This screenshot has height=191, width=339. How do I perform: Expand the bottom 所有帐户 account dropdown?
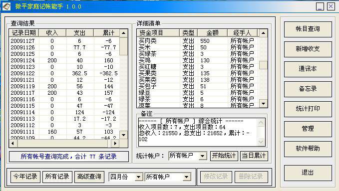click(187, 178)
